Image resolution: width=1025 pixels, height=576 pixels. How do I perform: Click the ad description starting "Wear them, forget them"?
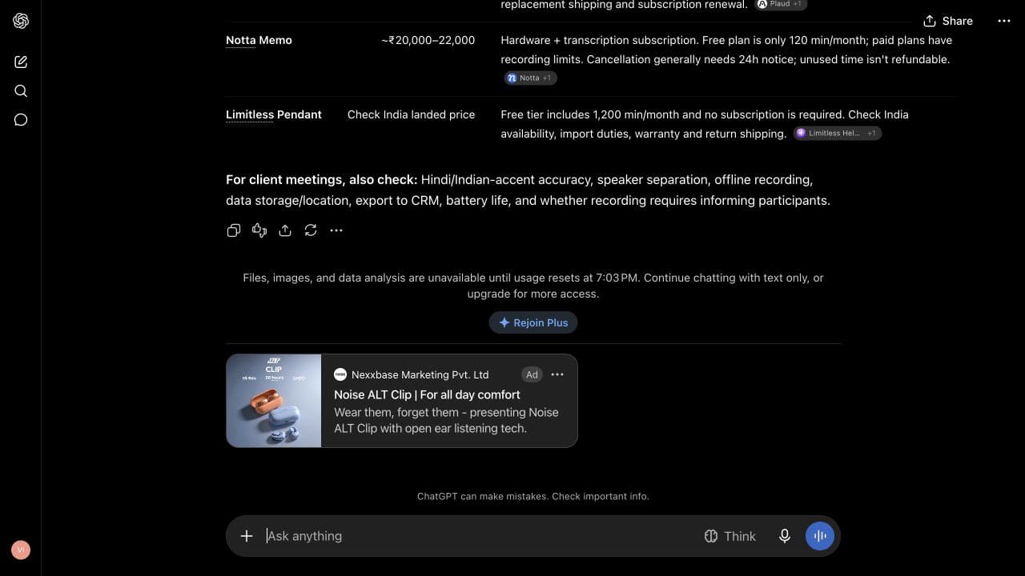pyautogui.click(x=446, y=420)
